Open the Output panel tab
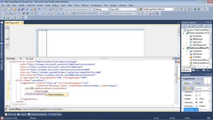213x120 pixels. [x=22, y=115]
